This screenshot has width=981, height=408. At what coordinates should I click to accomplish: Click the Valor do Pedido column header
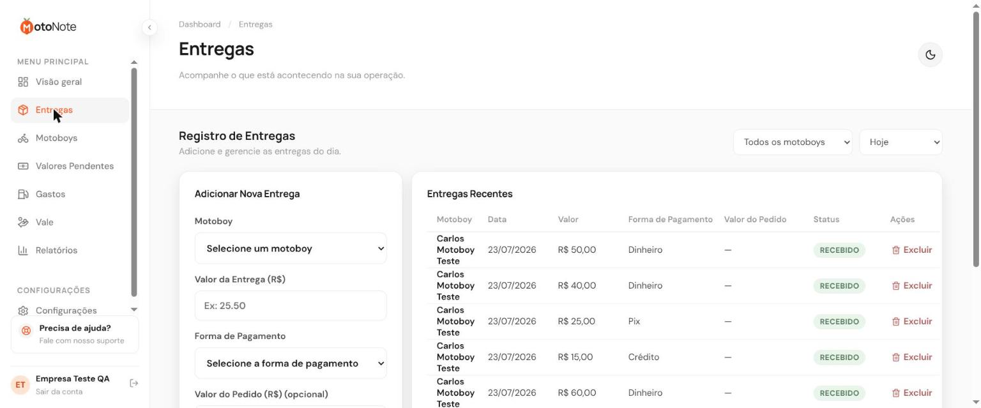tap(755, 219)
